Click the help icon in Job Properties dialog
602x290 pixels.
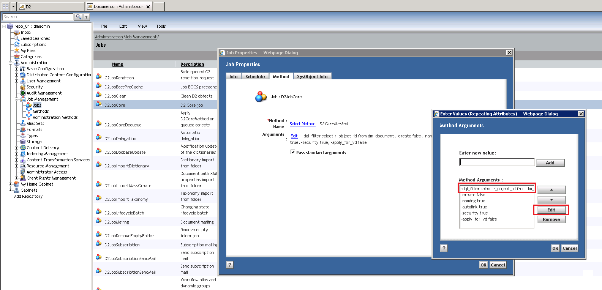pyautogui.click(x=229, y=265)
